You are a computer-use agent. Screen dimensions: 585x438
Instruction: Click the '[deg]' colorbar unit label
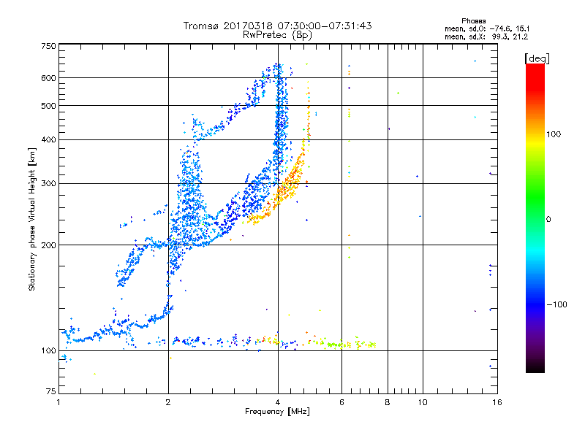tap(537, 58)
